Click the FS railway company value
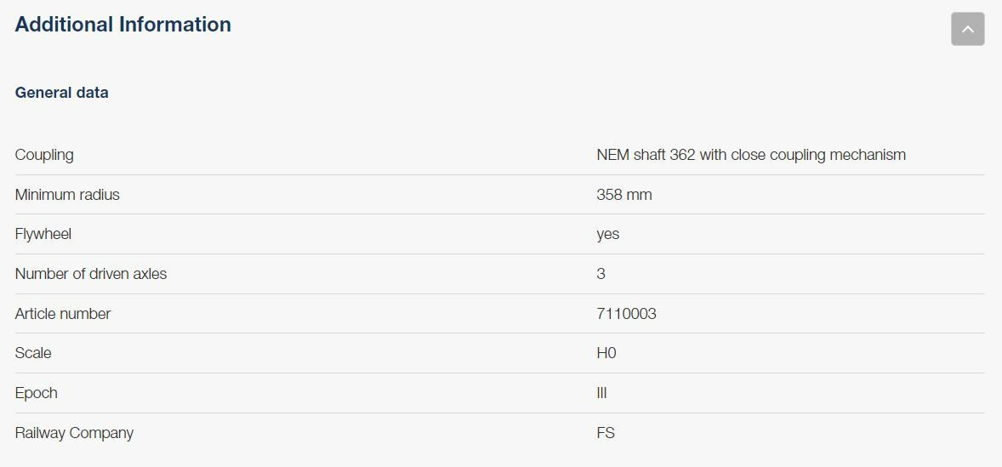Image resolution: width=1002 pixels, height=467 pixels. pos(606,433)
